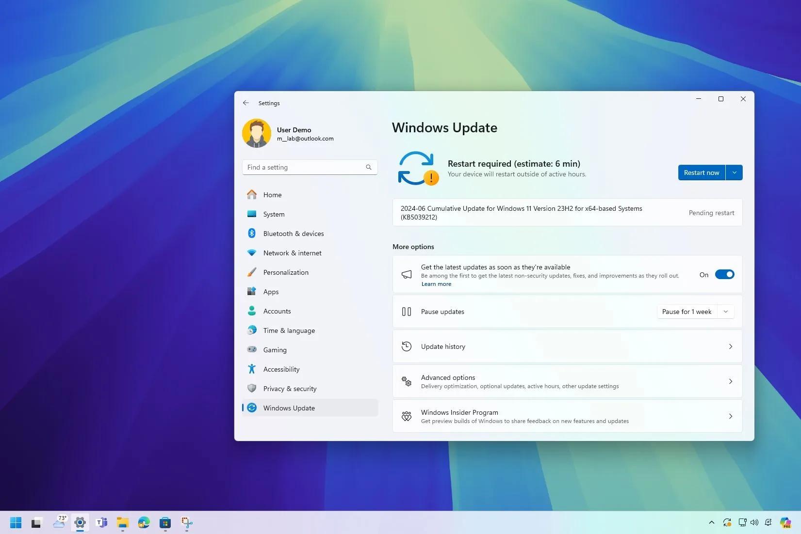801x534 pixels.
Task: Expand Update history chevron
Action: click(x=731, y=346)
